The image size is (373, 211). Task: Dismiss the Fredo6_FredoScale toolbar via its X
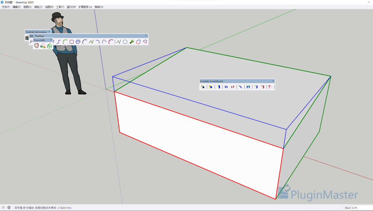[273, 81]
